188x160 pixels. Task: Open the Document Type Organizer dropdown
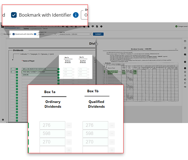(x=46, y=34)
